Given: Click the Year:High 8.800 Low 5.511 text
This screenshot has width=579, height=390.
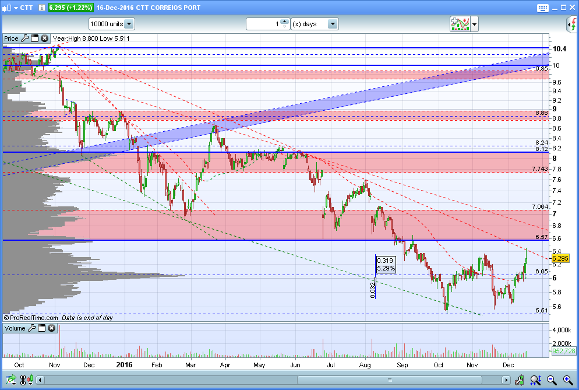Looking at the screenshot, I should [x=91, y=38].
